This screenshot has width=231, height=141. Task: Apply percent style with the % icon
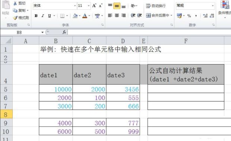click(189, 16)
